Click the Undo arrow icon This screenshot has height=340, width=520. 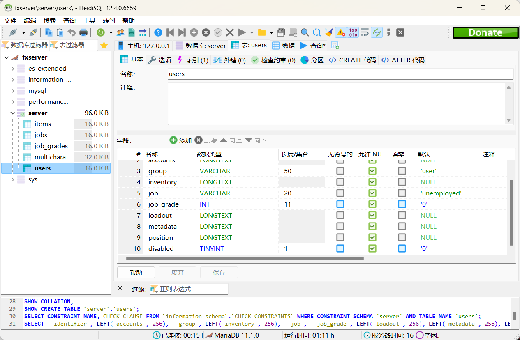(72, 32)
